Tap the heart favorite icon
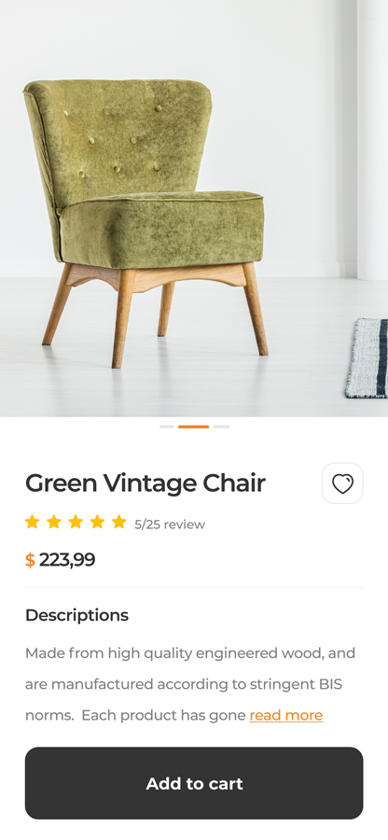This screenshot has height=840, width=388. click(x=342, y=483)
